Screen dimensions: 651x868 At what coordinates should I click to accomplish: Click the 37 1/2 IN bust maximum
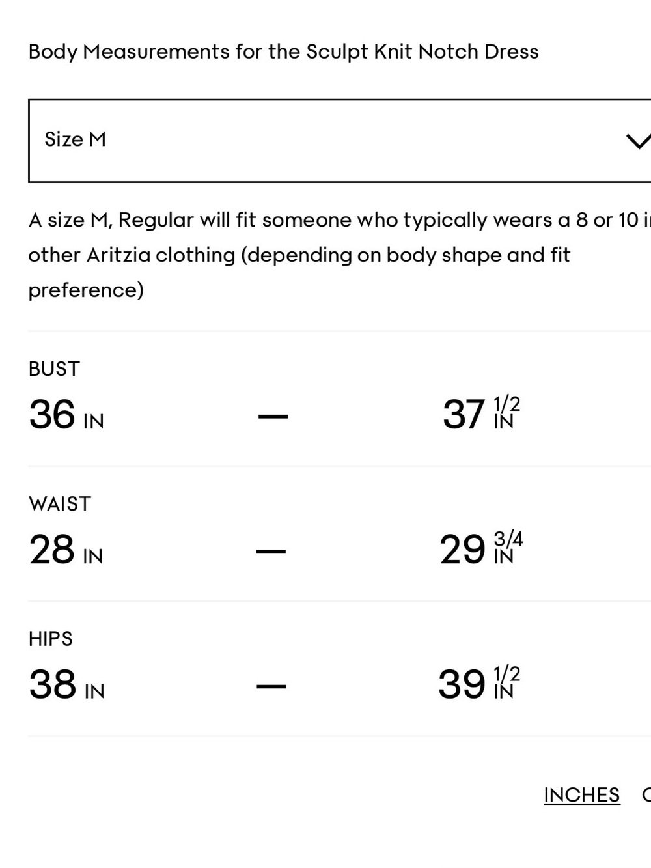481,414
